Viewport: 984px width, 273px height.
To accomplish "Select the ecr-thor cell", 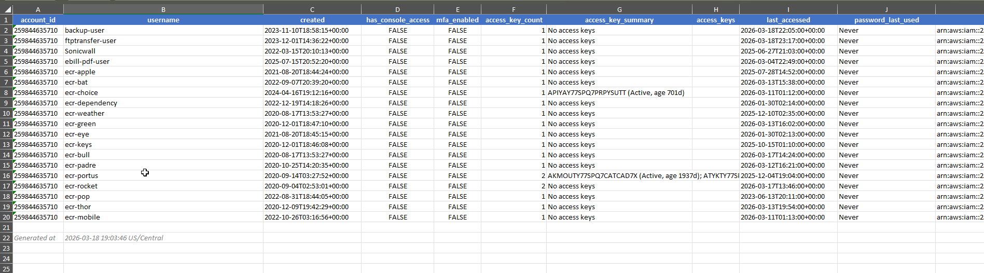I will click(163, 207).
